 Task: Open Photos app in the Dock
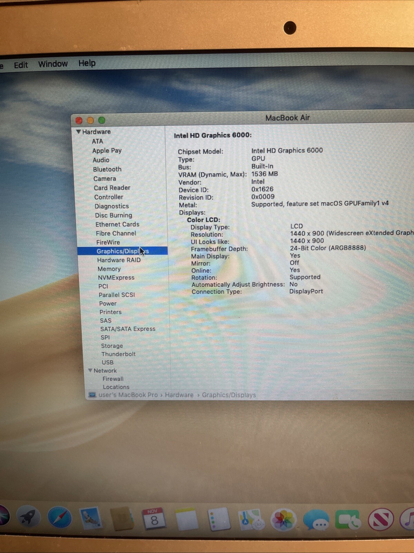pyautogui.click(x=283, y=519)
